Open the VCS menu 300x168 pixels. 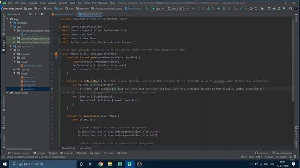pyautogui.click(x=94, y=3)
